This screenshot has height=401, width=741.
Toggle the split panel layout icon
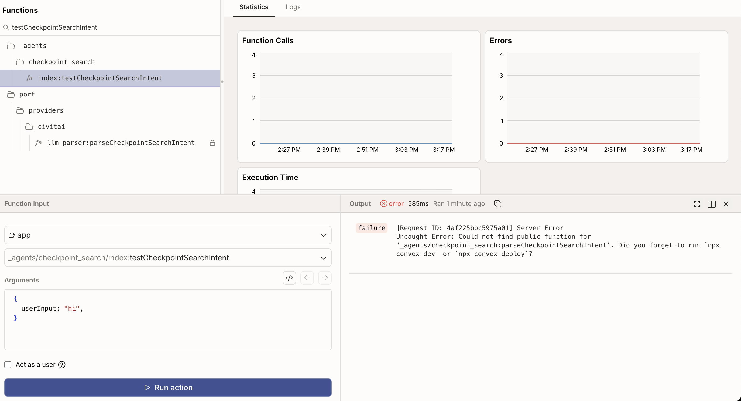pos(711,204)
